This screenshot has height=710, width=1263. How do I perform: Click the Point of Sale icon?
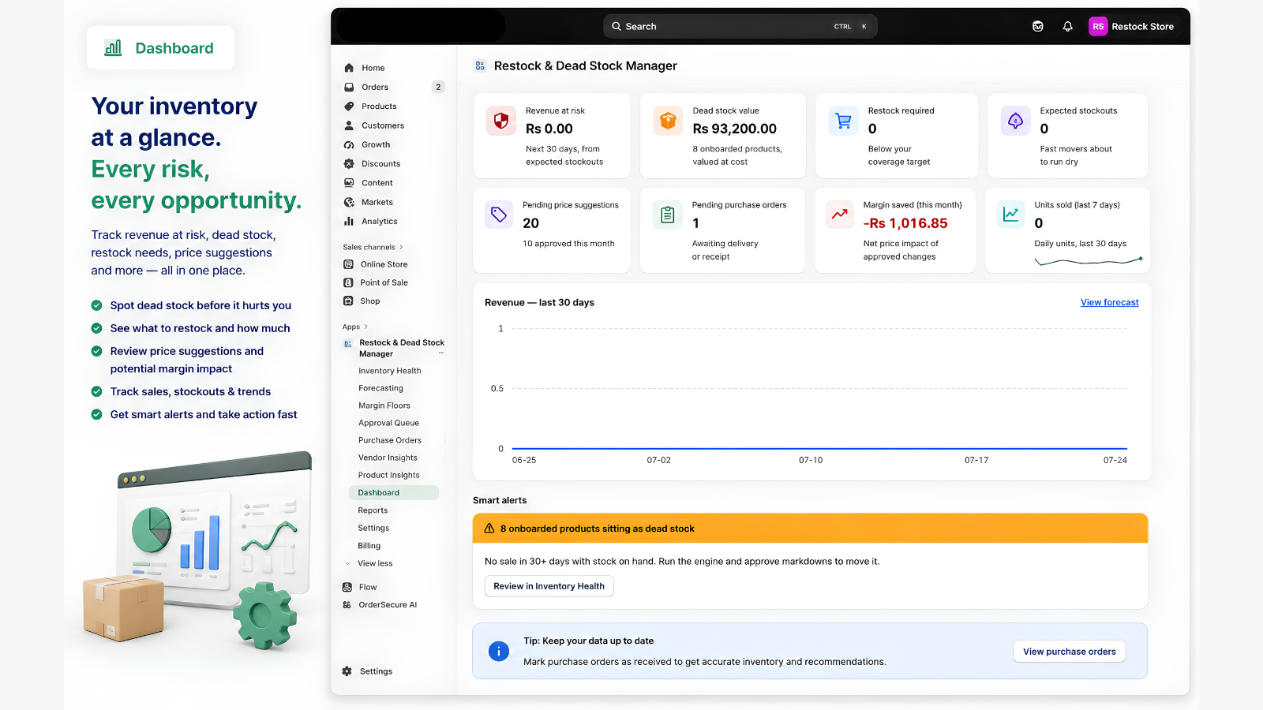[x=348, y=282]
